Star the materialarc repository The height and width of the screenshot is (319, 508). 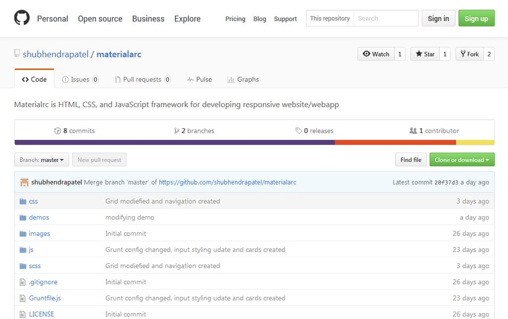click(425, 54)
